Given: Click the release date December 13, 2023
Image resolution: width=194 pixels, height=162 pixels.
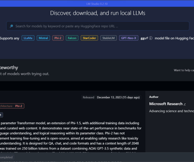Looking at the screenshot, I should coord(118,97).
